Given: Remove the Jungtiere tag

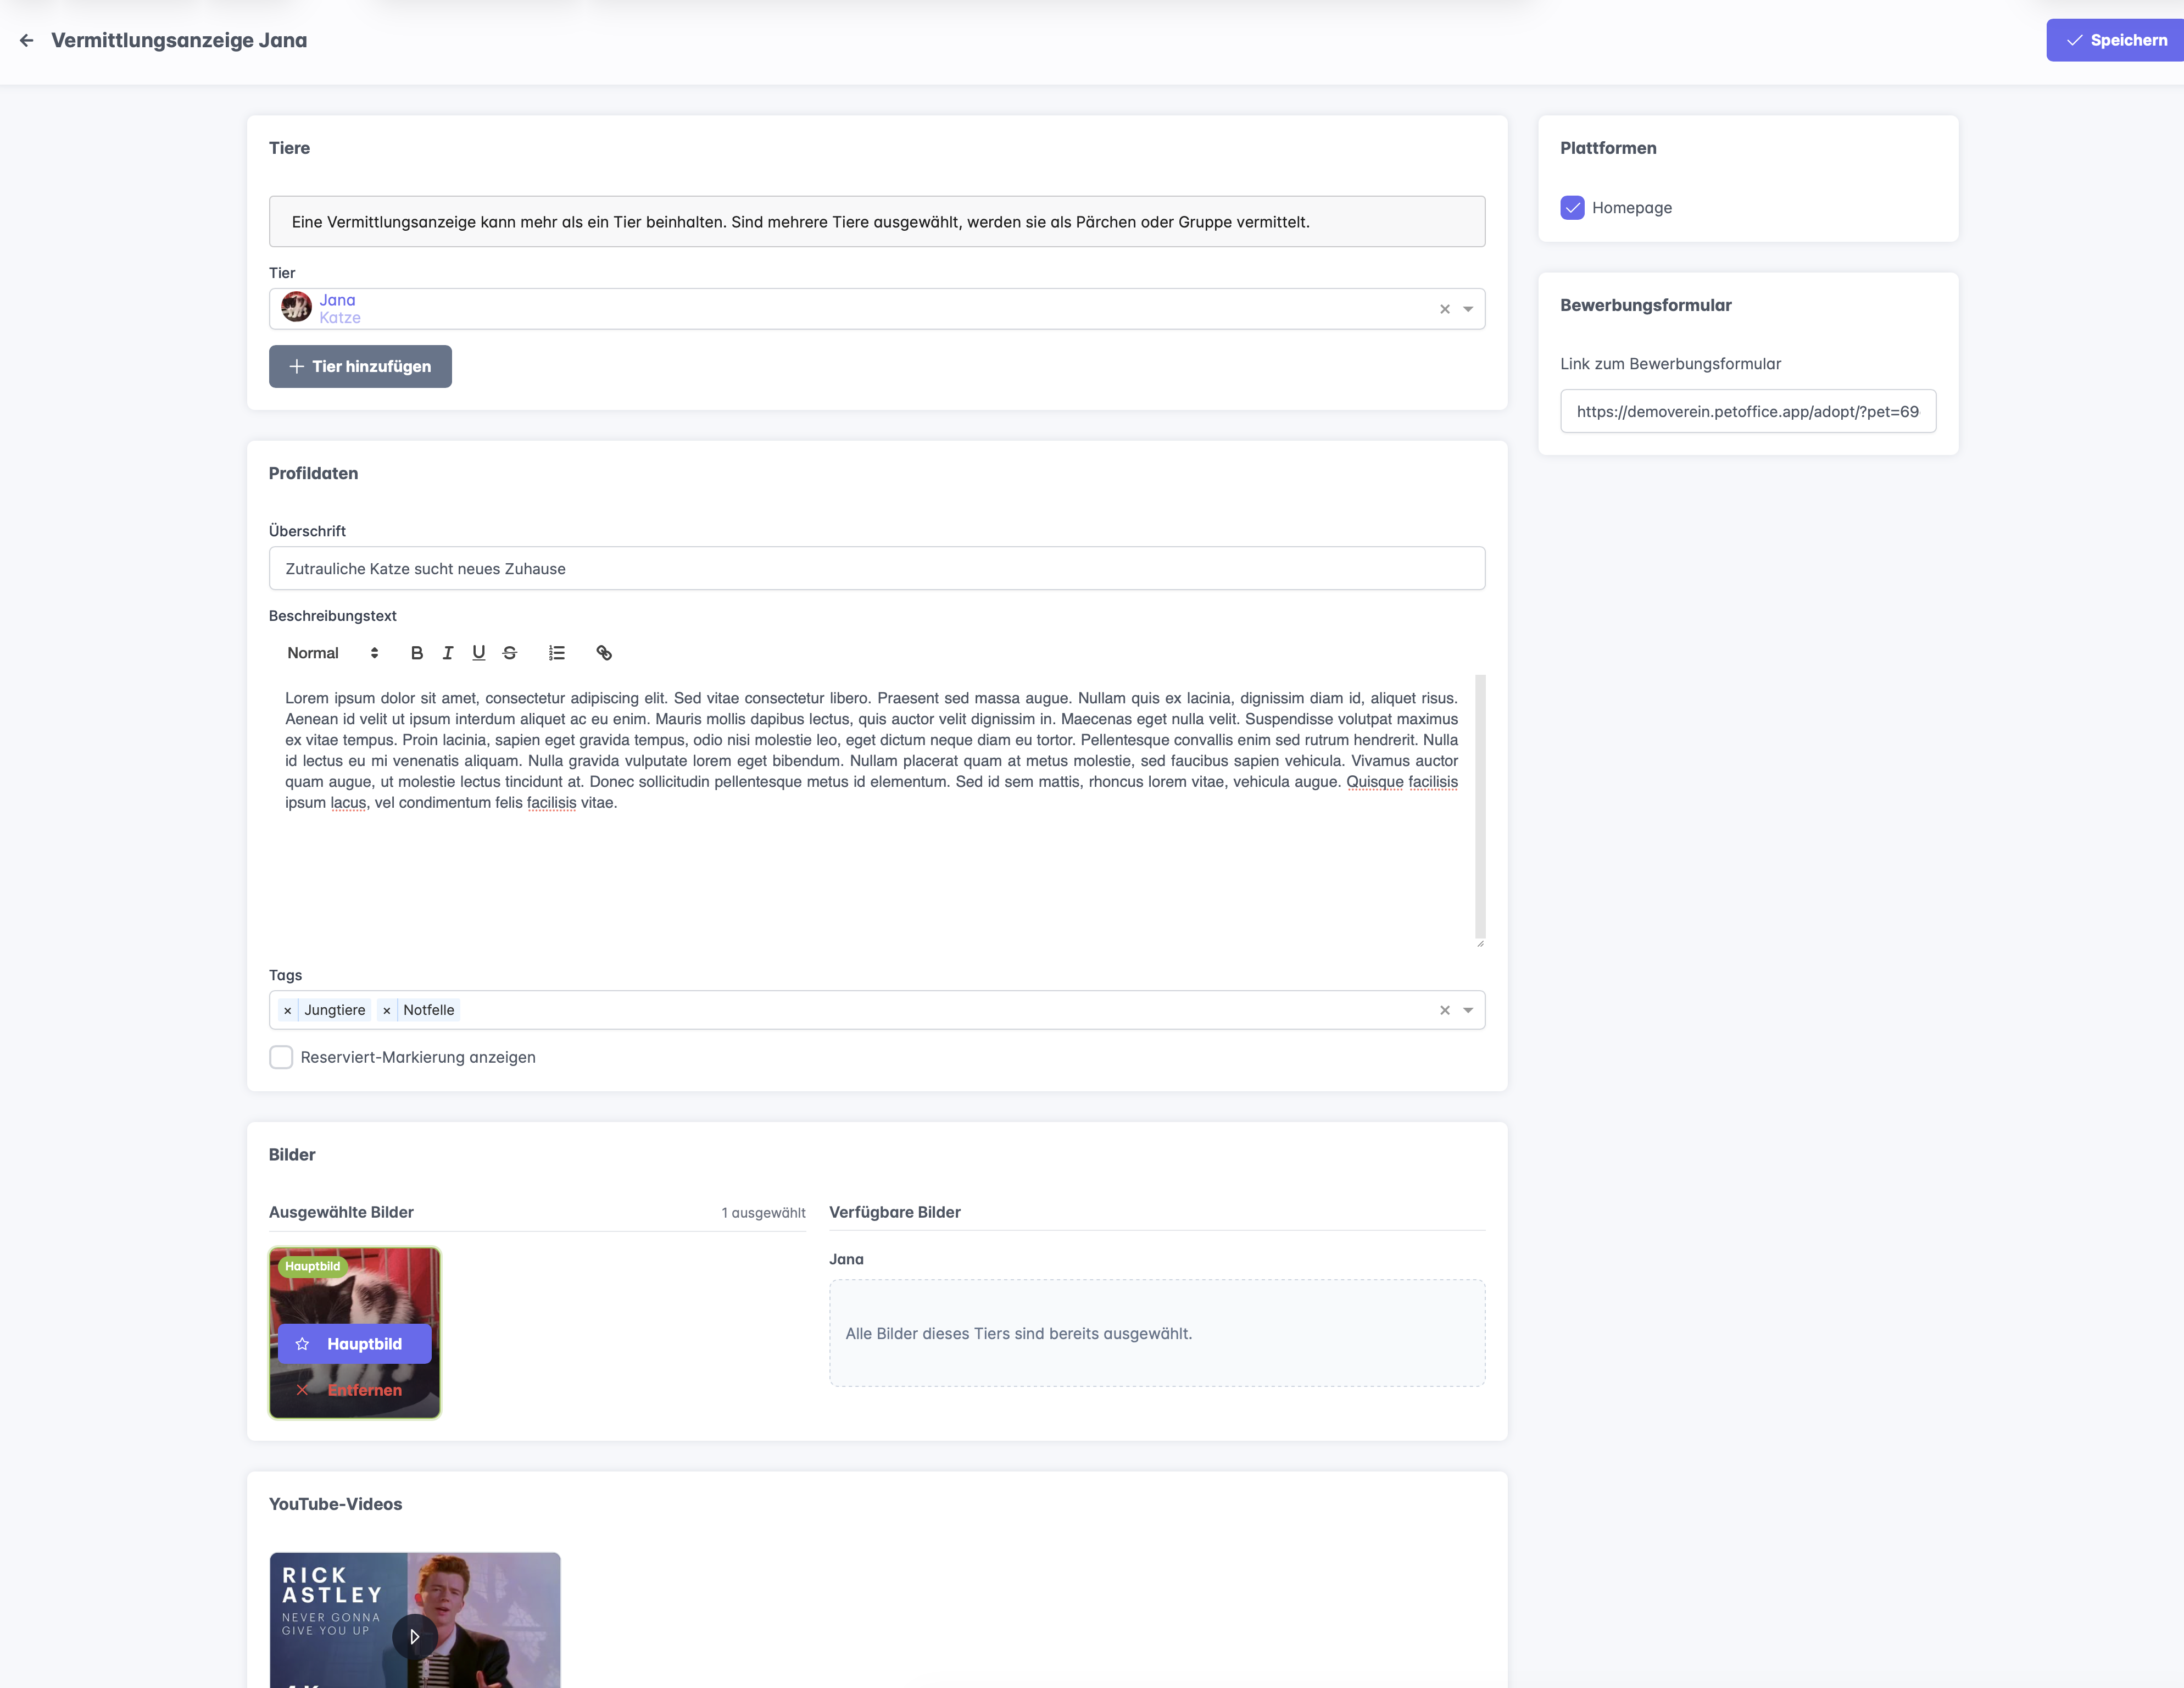Looking at the screenshot, I should click(x=288, y=1010).
